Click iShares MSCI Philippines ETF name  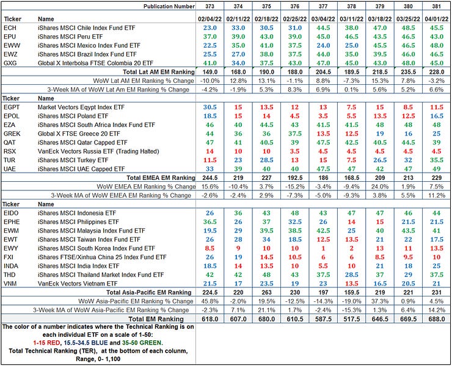pos(78,222)
